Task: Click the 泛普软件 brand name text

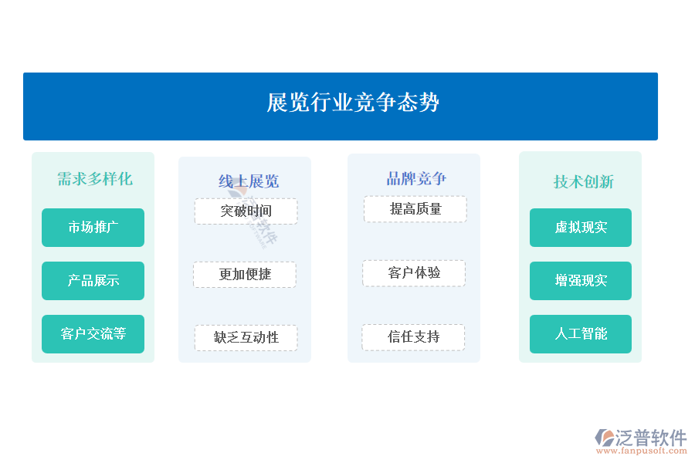Action: 650,438
